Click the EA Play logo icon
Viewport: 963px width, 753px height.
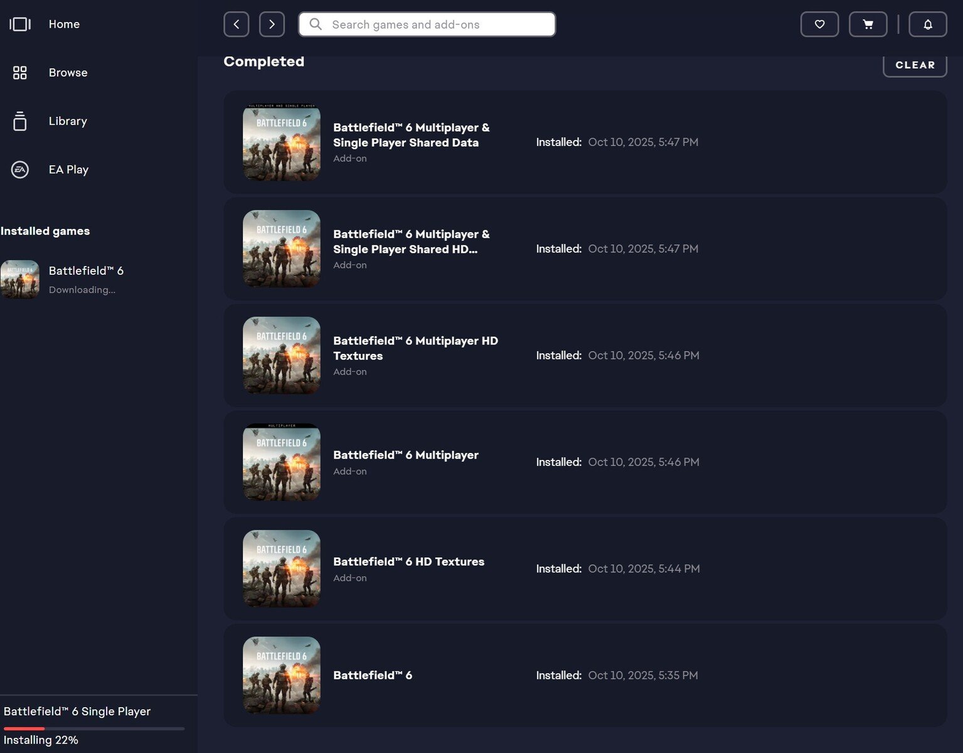[20, 169]
